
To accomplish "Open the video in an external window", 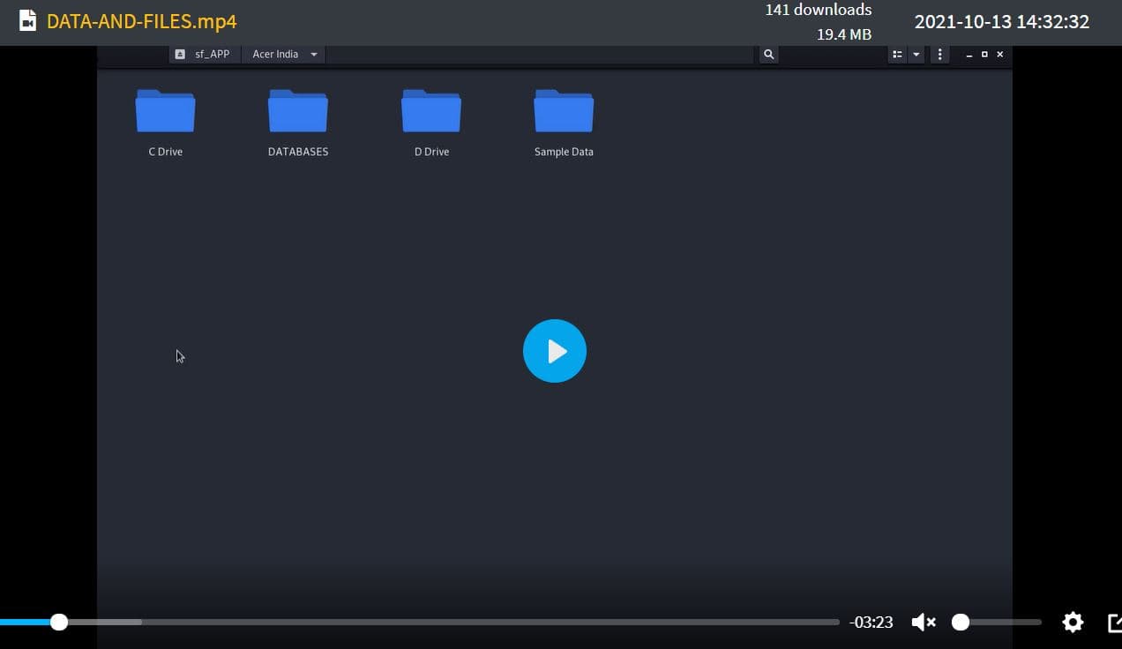I will (x=1114, y=623).
